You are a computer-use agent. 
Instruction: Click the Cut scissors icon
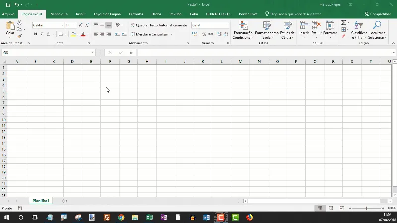pyautogui.click(x=19, y=23)
